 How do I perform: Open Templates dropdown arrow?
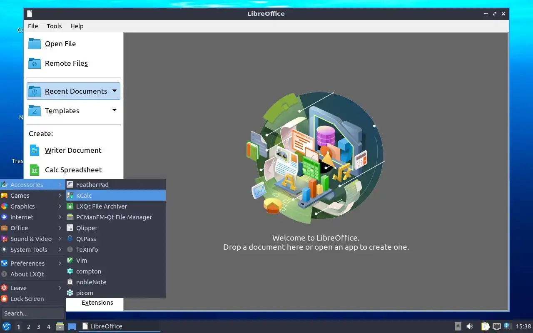pyautogui.click(x=114, y=110)
